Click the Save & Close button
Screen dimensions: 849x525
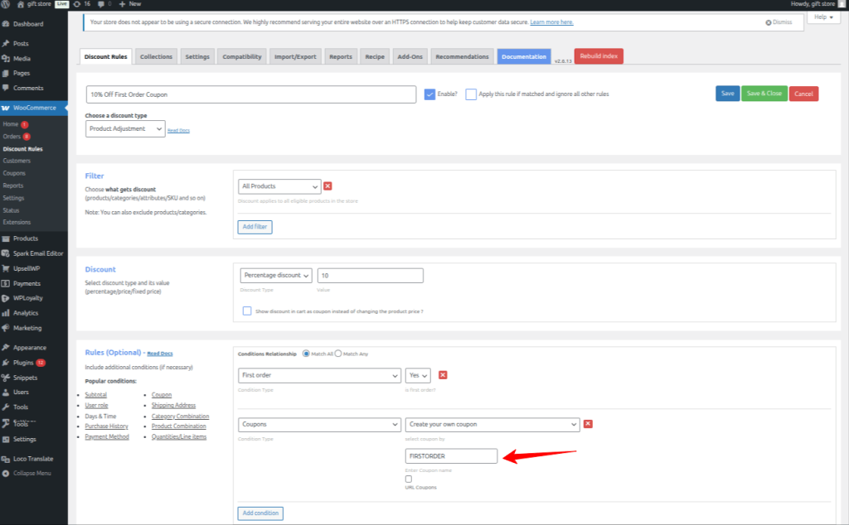(x=764, y=94)
